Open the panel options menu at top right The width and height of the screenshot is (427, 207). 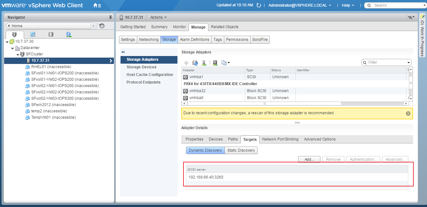click(x=411, y=17)
